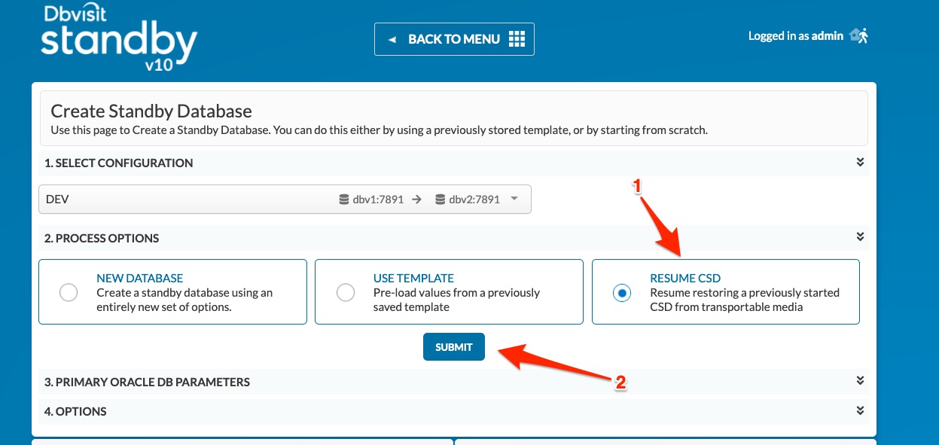Click the Back to Menu button
939x445 pixels.
(x=454, y=39)
